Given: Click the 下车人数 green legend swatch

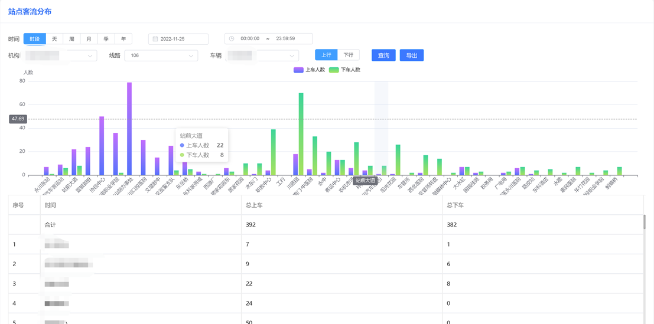Looking at the screenshot, I should [334, 70].
